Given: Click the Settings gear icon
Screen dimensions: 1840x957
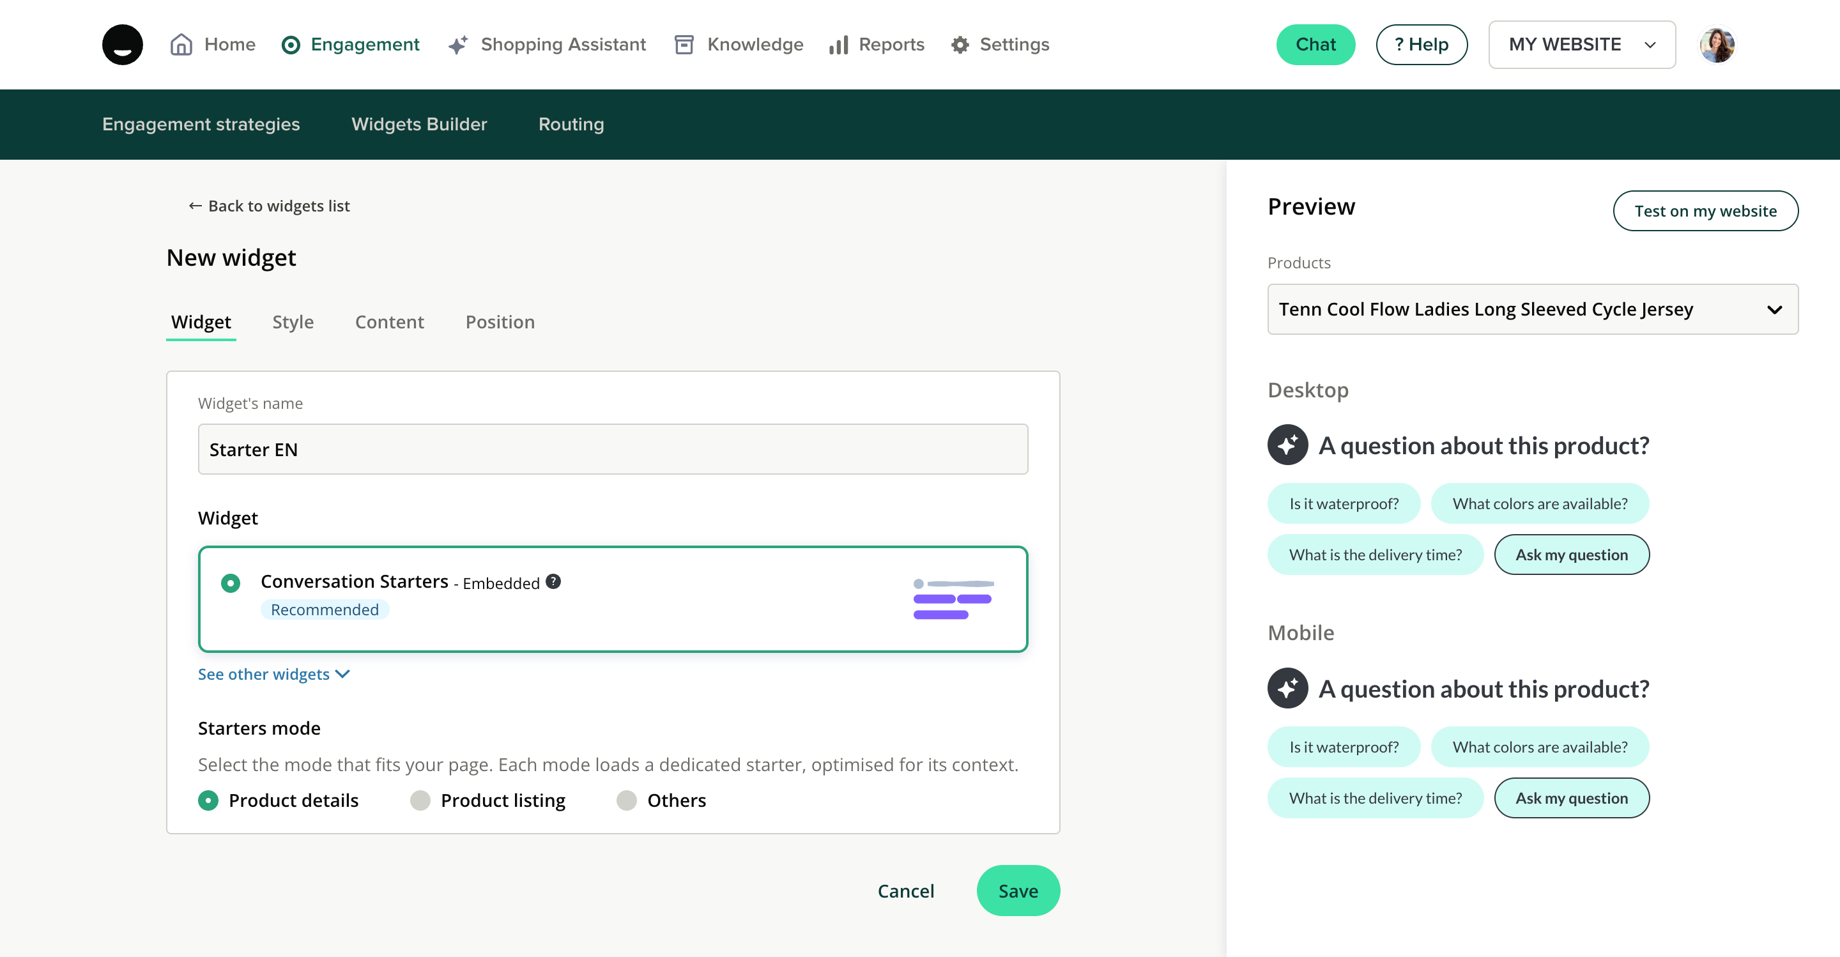Looking at the screenshot, I should 960,45.
